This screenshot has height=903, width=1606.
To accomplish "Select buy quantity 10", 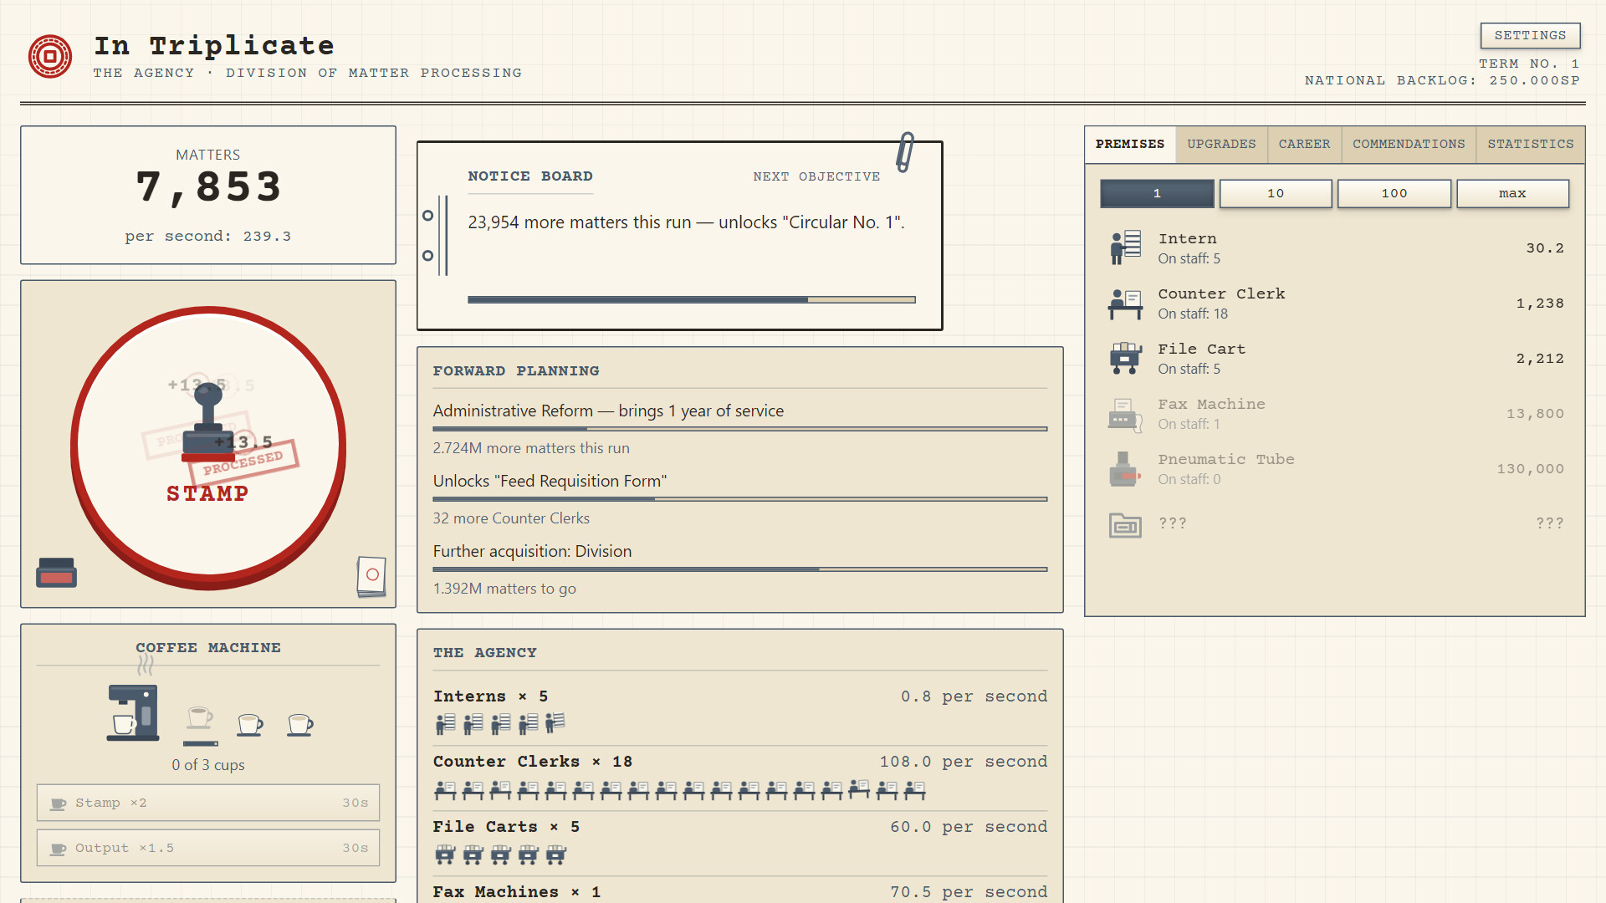I will pyautogui.click(x=1276, y=193).
